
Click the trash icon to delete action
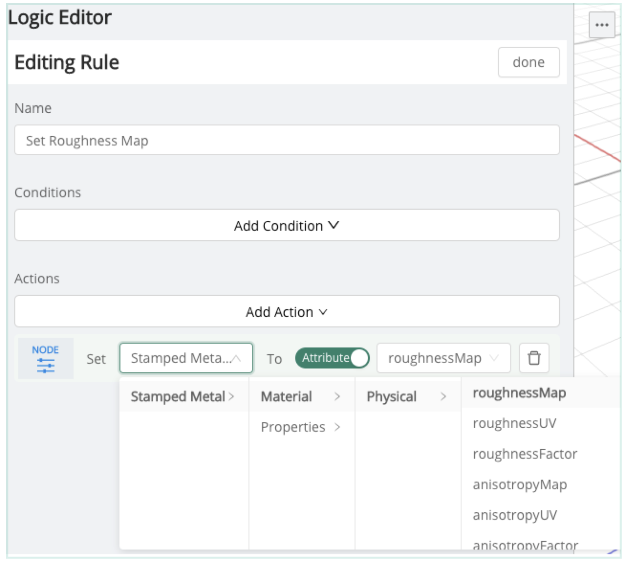click(x=534, y=358)
